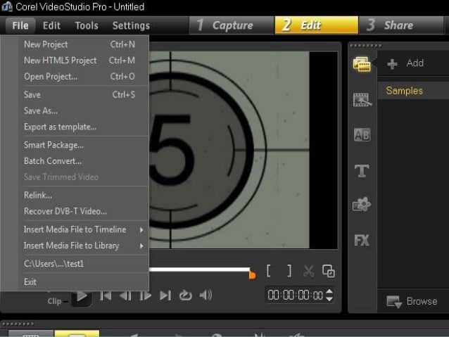Click the scissors Split Clip icon
449x337 pixels.
click(308, 271)
